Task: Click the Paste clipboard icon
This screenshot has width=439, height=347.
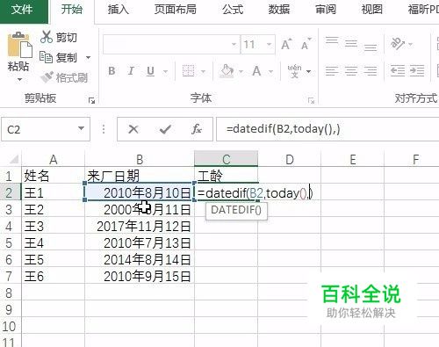Action: point(19,45)
